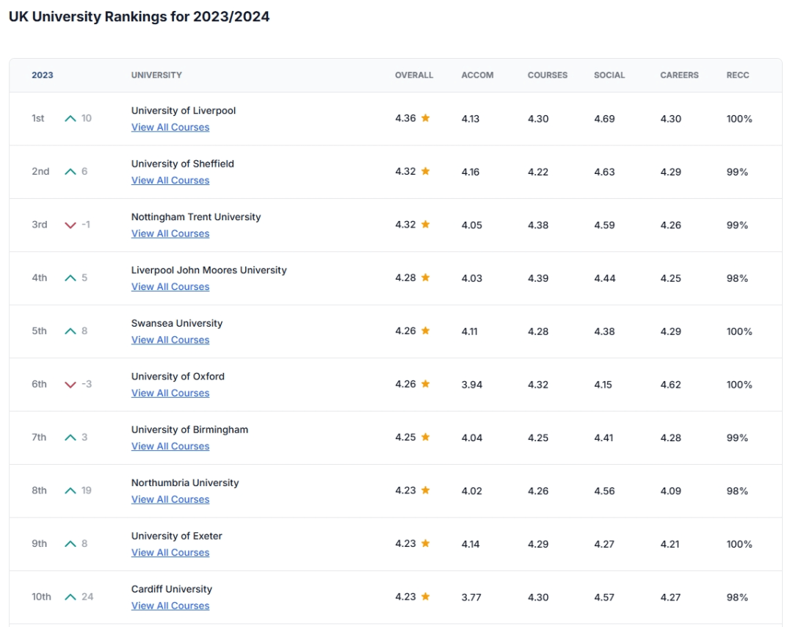Select the Swansea University name
Image resolution: width=793 pixels, height=627 pixels.
(177, 323)
